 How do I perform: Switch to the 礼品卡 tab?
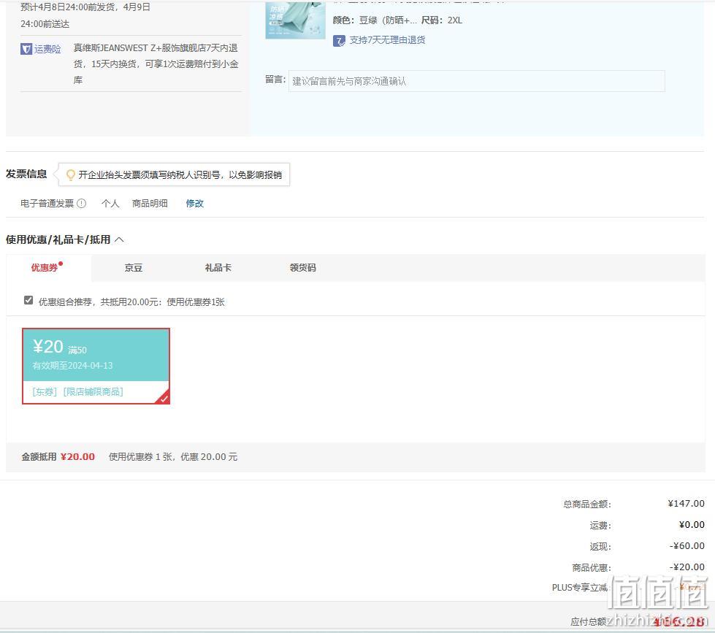pos(218,267)
